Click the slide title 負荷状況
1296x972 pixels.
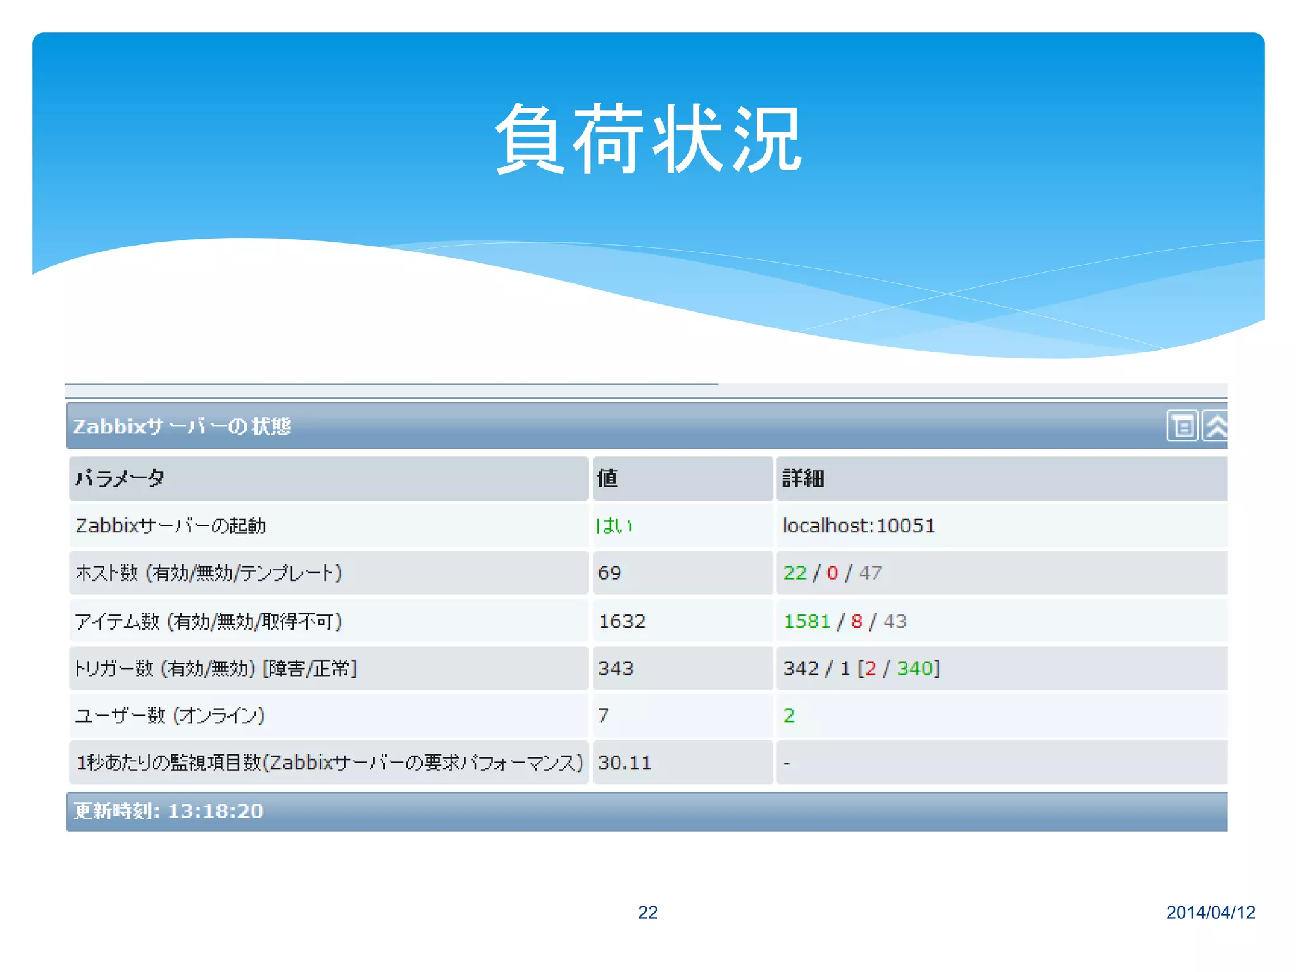pyautogui.click(x=648, y=139)
